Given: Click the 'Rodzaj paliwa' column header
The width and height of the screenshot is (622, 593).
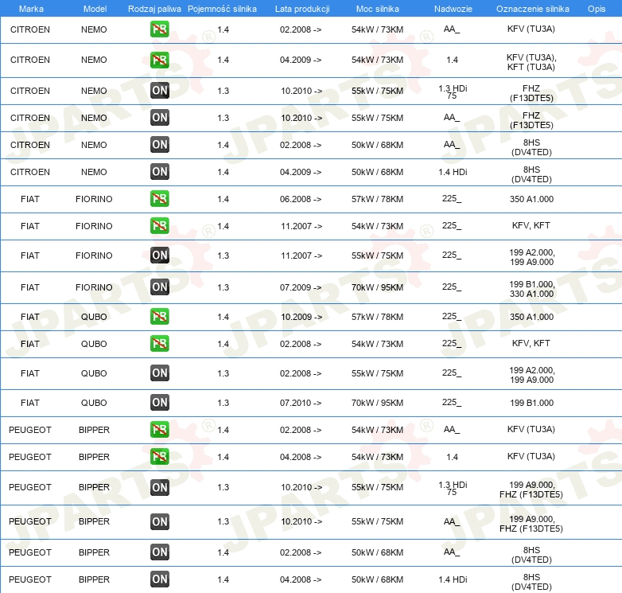Looking at the screenshot, I should tap(154, 9).
